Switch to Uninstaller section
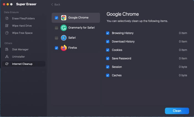Image resolution: width=194 pixels, height=117 pixels. pos(24,57)
